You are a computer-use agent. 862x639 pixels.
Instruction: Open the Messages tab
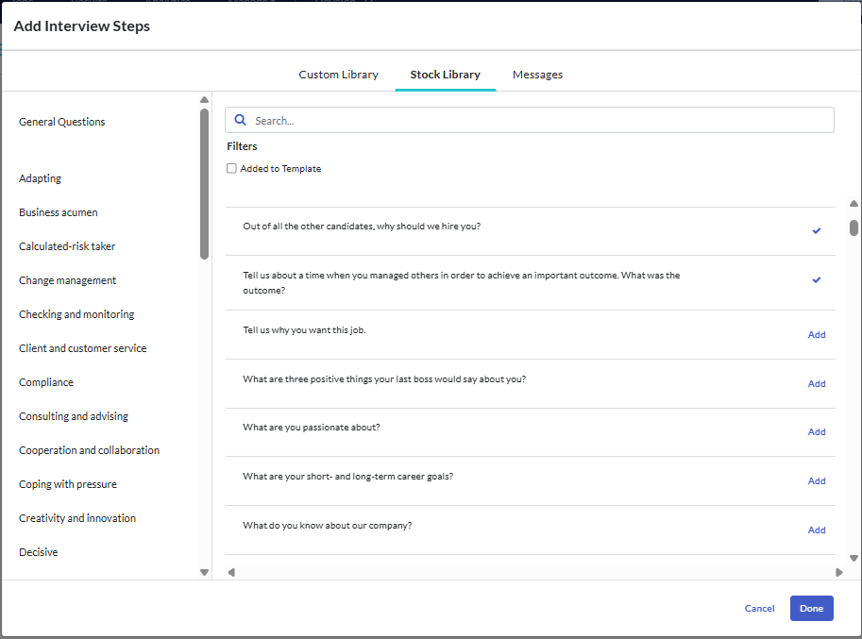(537, 75)
